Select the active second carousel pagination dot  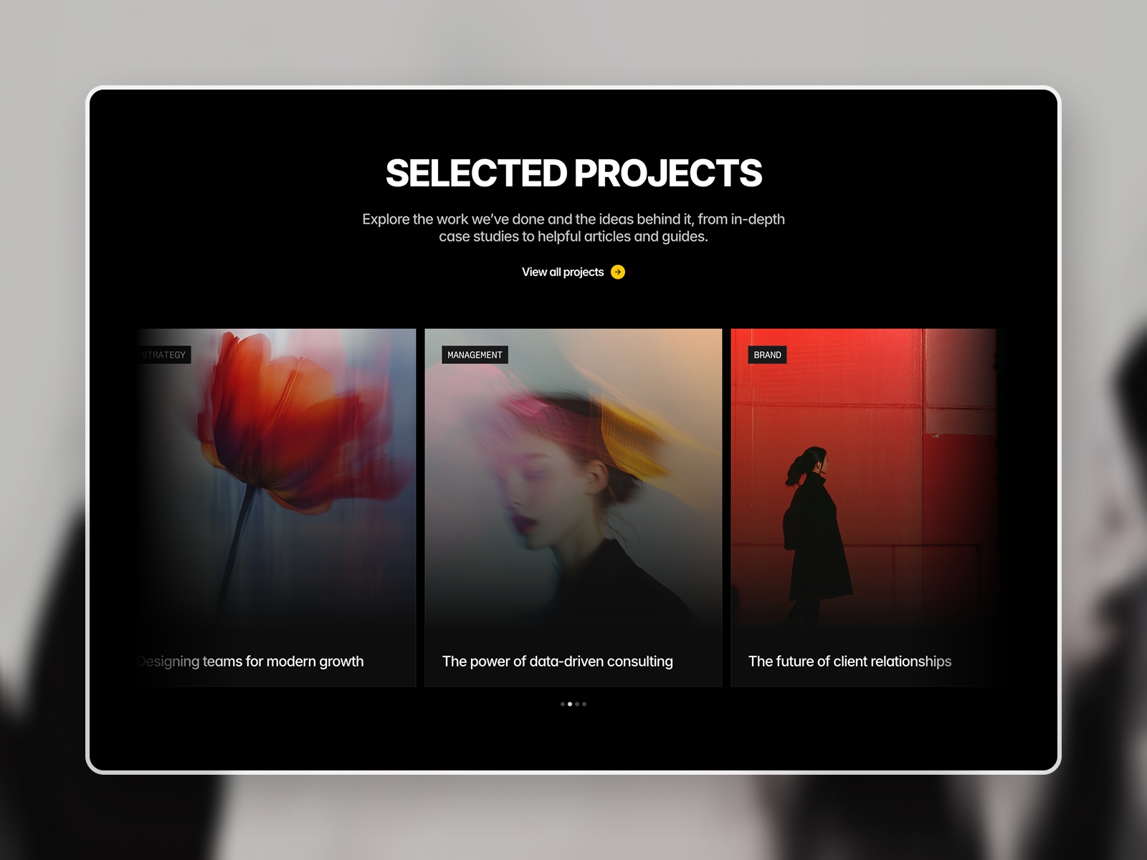[x=570, y=704]
